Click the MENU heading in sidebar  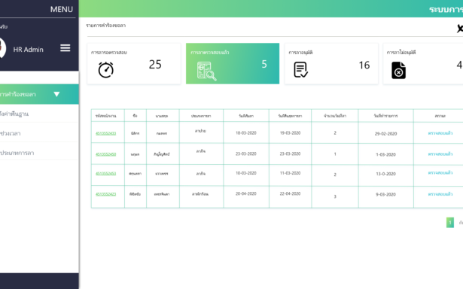pyautogui.click(x=62, y=10)
